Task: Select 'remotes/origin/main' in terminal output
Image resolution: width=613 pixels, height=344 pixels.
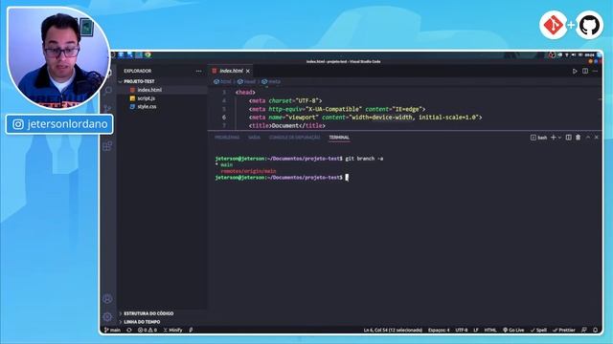Action: pyautogui.click(x=248, y=171)
